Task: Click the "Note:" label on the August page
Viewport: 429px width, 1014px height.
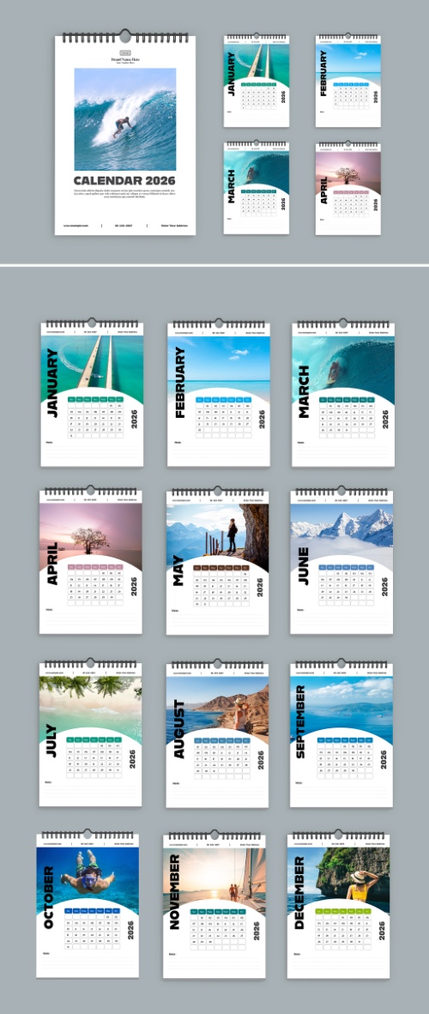Action: [175, 783]
